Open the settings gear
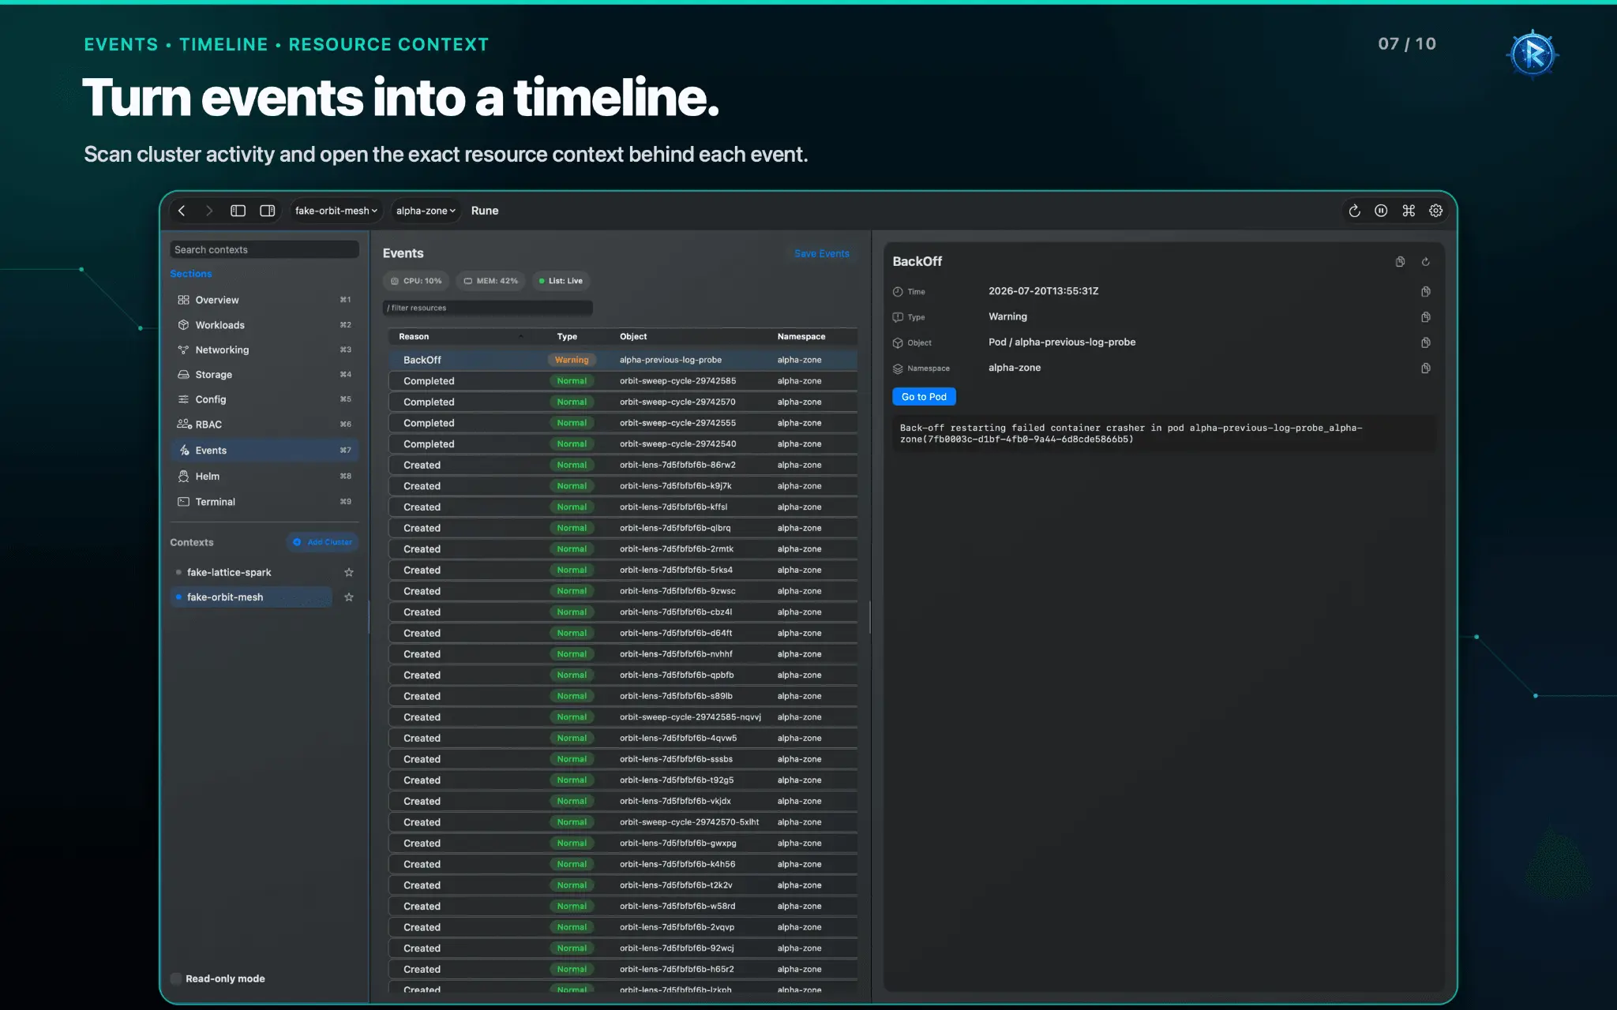Image resolution: width=1617 pixels, height=1010 pixels. 1436,211
